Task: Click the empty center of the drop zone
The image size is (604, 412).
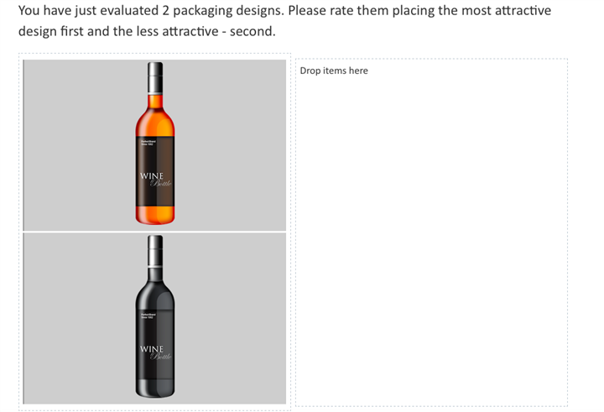Action: coord(431,235)
